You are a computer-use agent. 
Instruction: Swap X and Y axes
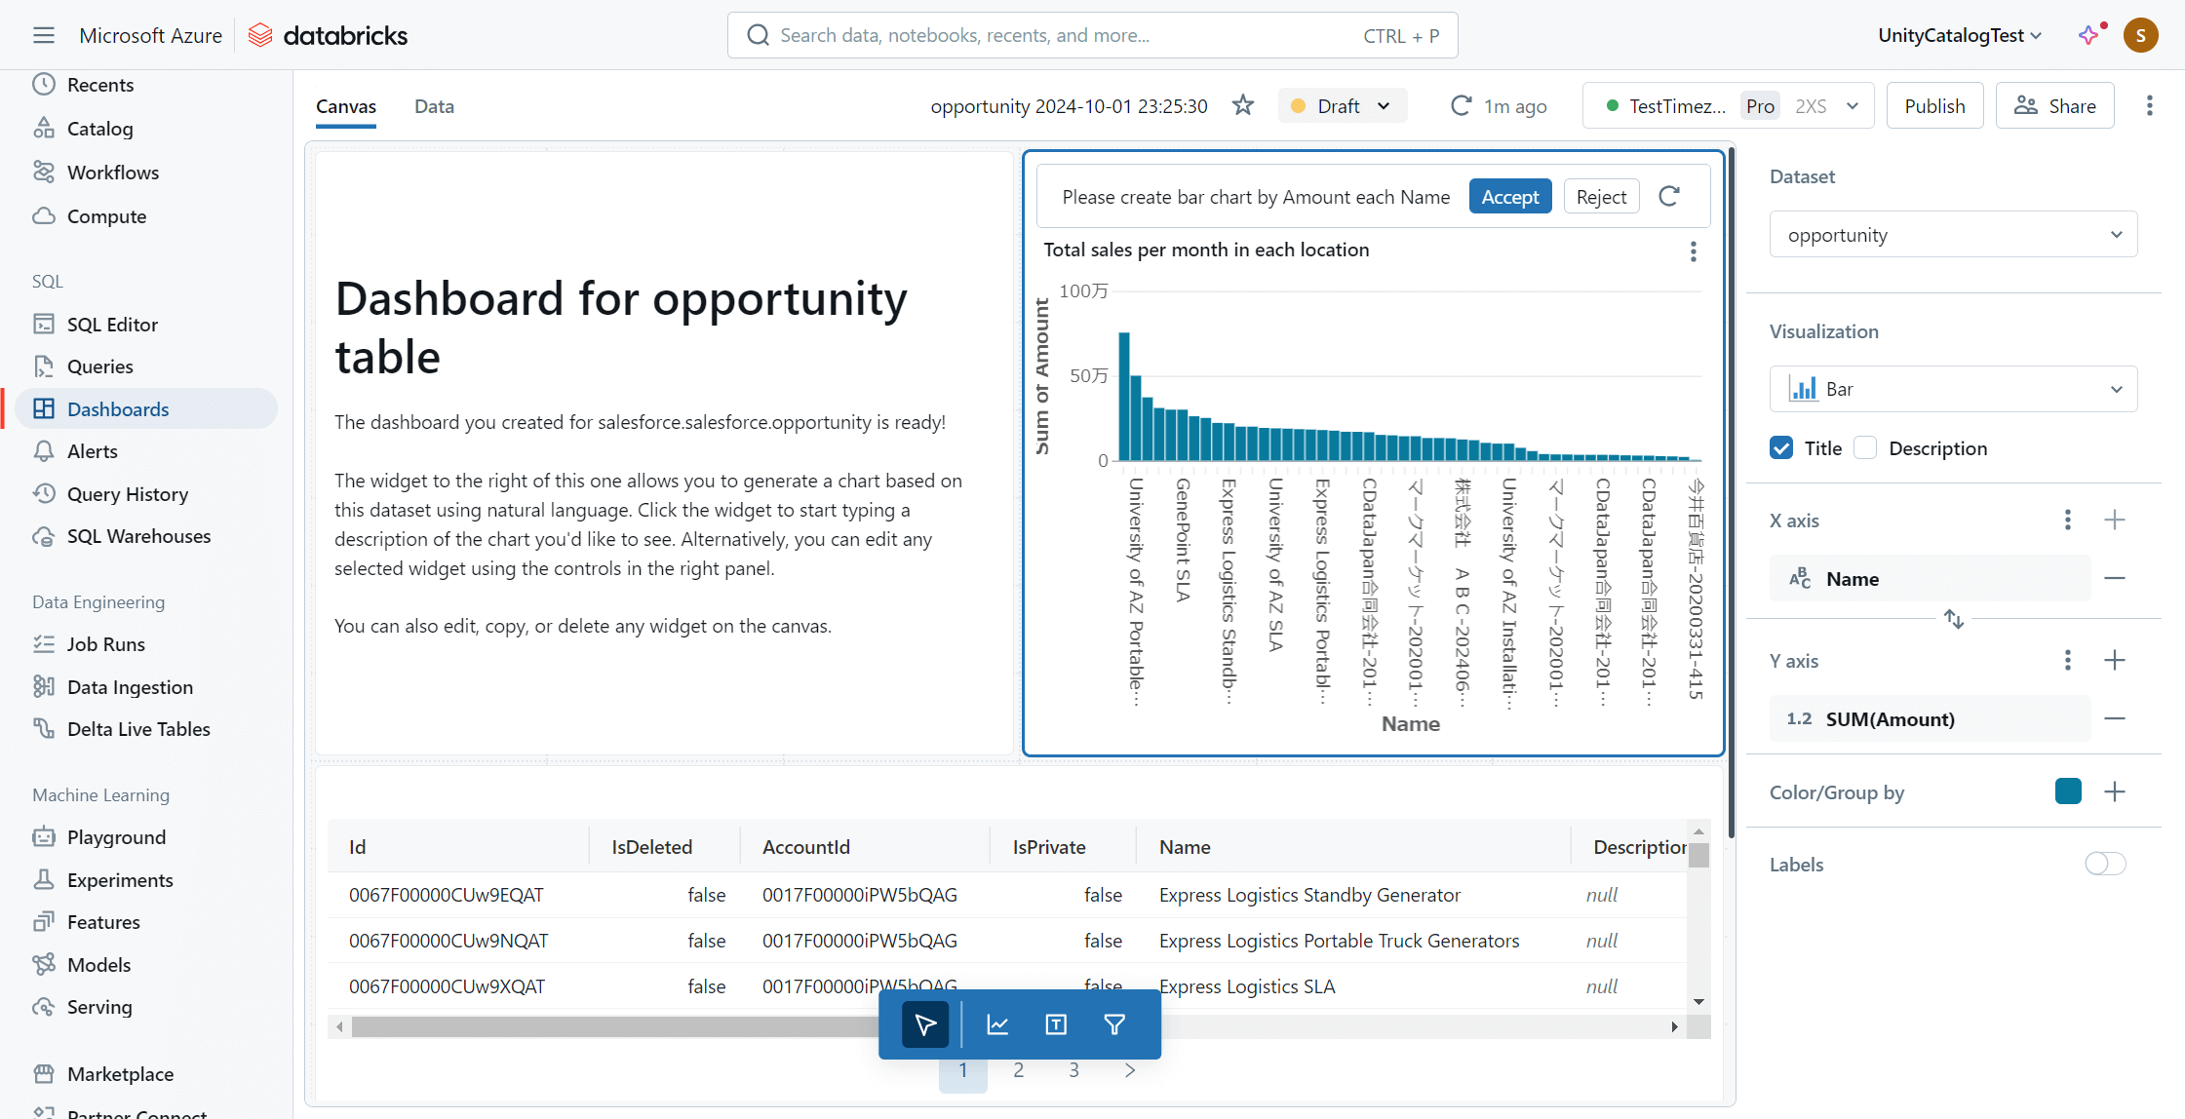tap(1954, 619)
